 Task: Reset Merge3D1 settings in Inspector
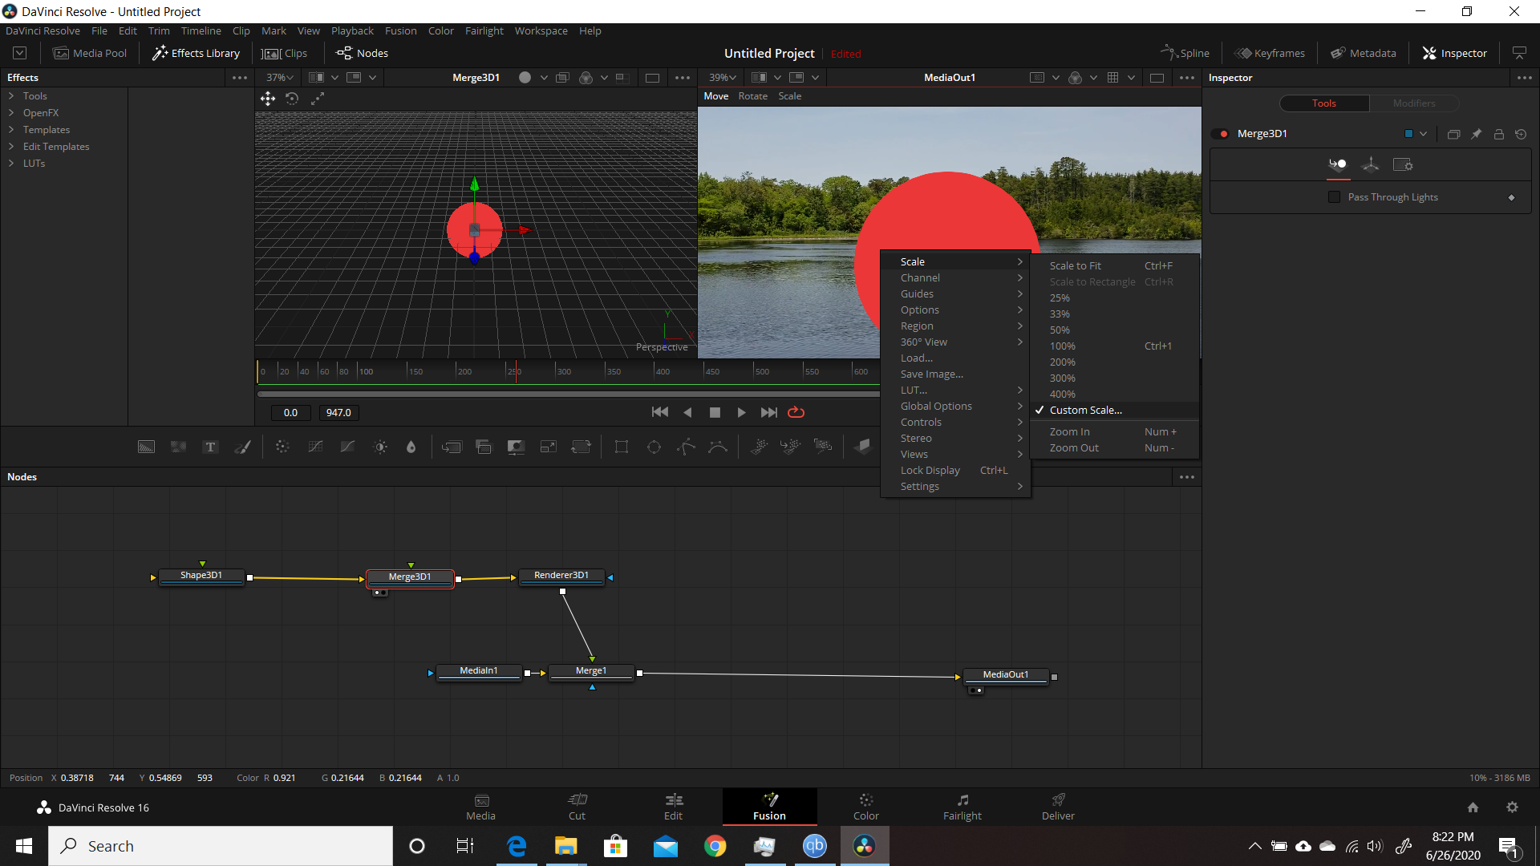click(1521, 134)
